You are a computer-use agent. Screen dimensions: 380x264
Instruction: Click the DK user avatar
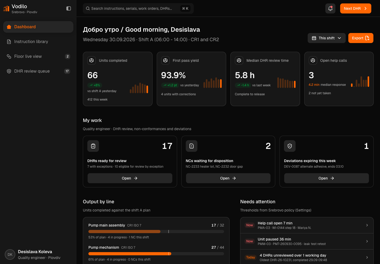coord(10,254)
